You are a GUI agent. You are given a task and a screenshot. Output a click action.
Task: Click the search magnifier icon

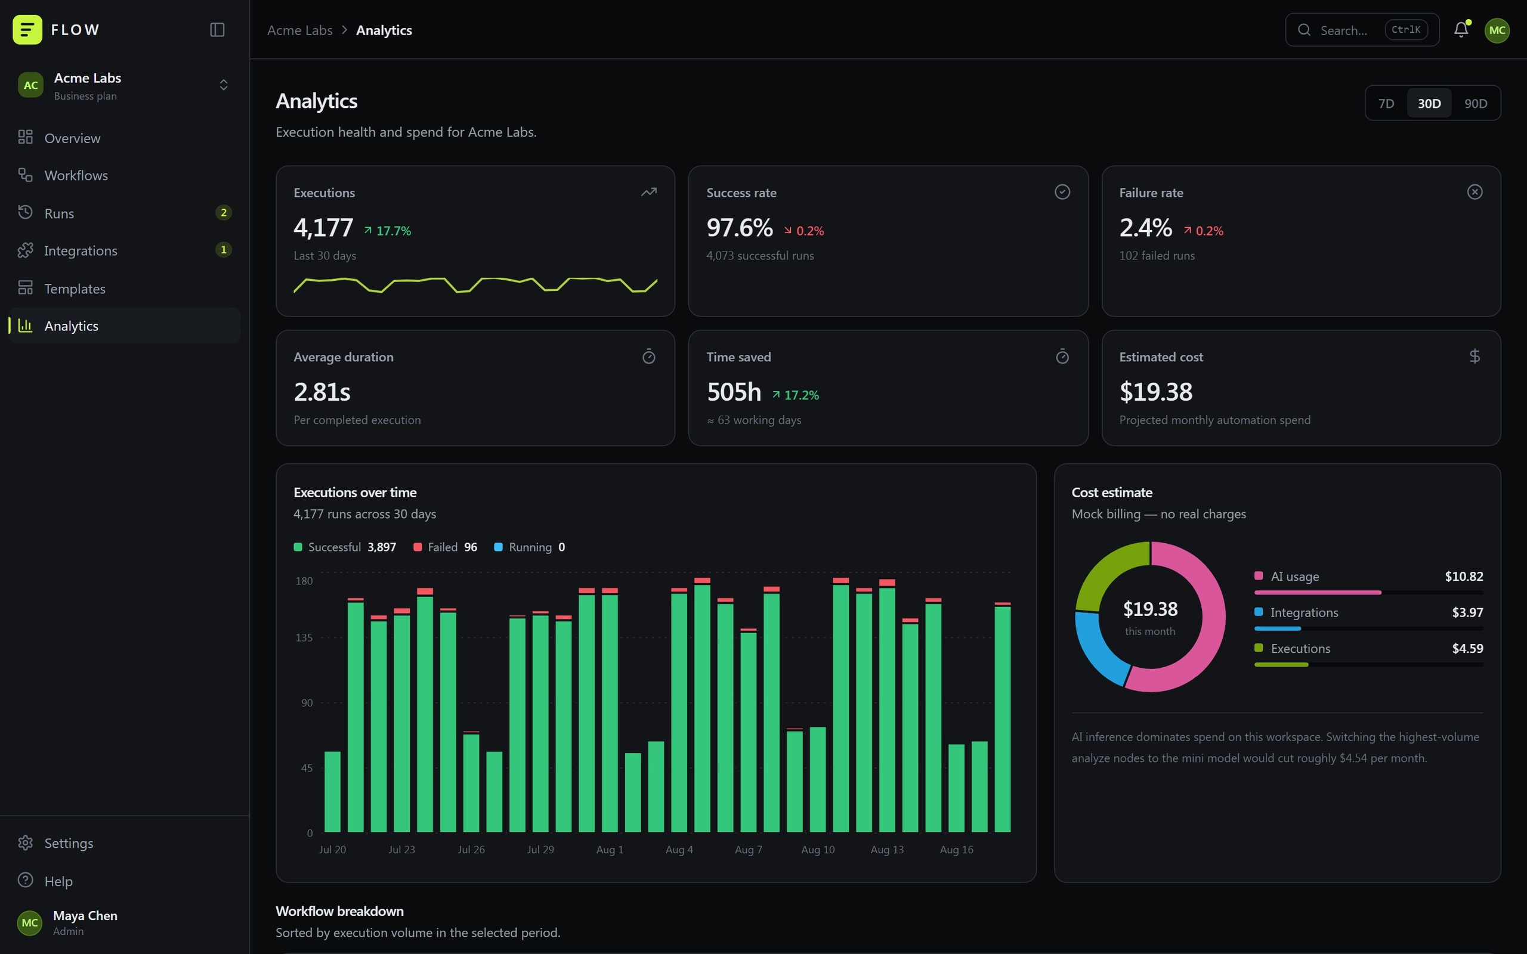tap(1304, 30)
